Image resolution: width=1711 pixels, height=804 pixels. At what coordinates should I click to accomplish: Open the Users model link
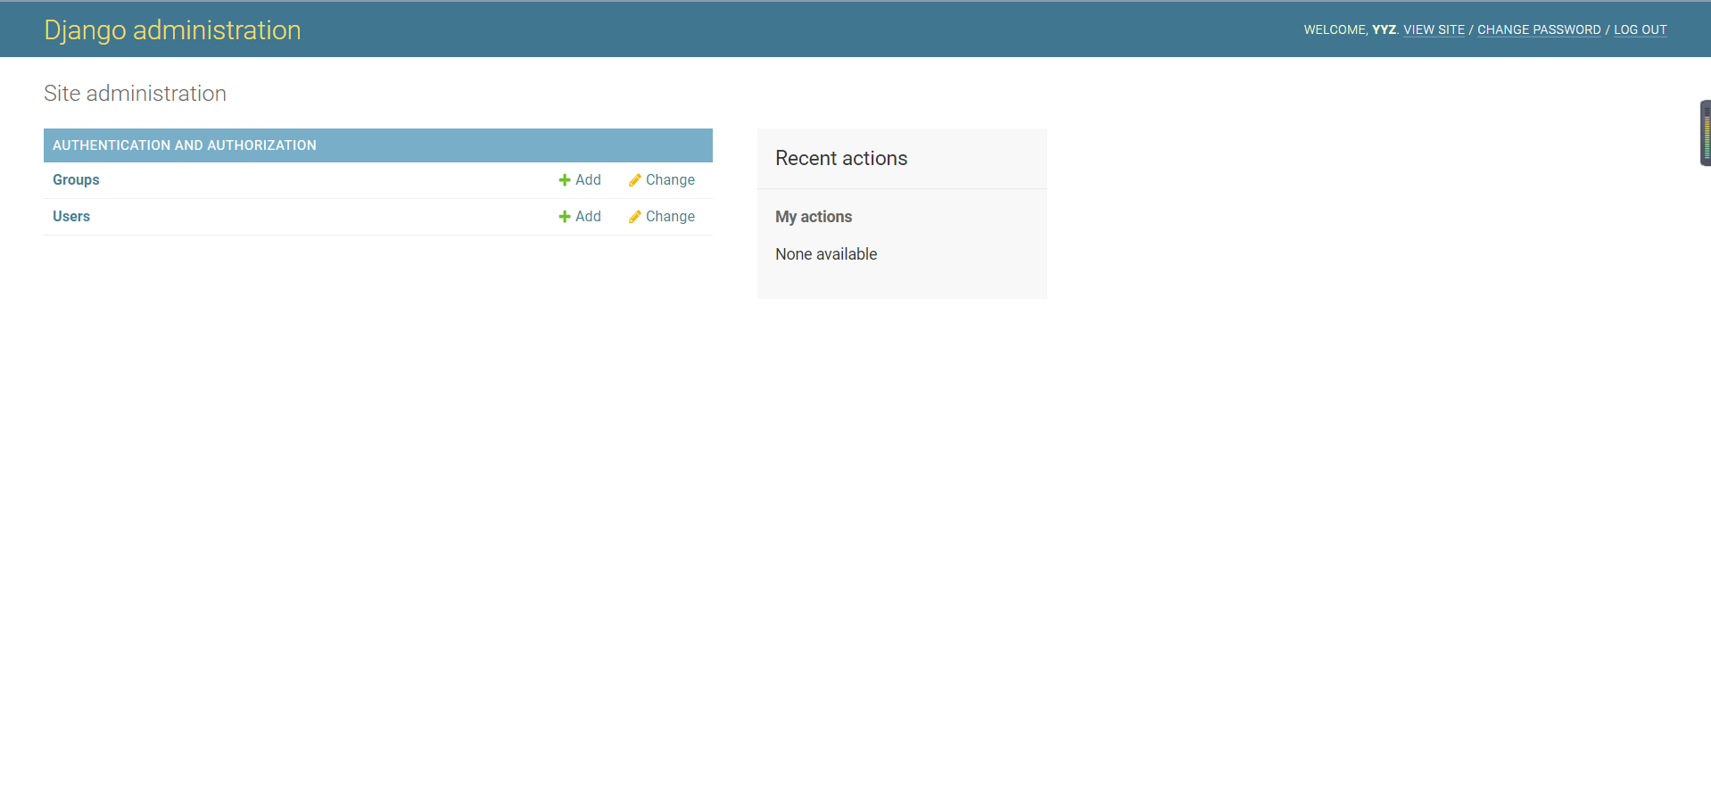click(x=71, y=216)
